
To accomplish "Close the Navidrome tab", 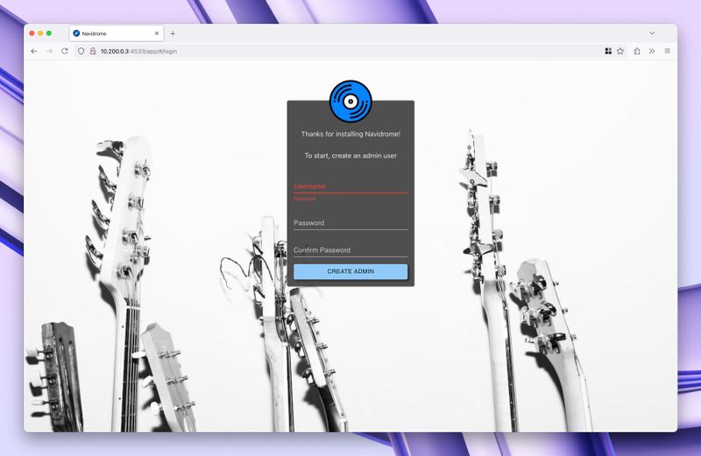I will tap(157, 33).
